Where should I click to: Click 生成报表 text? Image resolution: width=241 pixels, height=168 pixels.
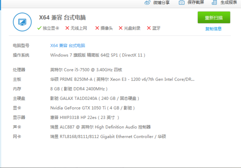(229, 2)
